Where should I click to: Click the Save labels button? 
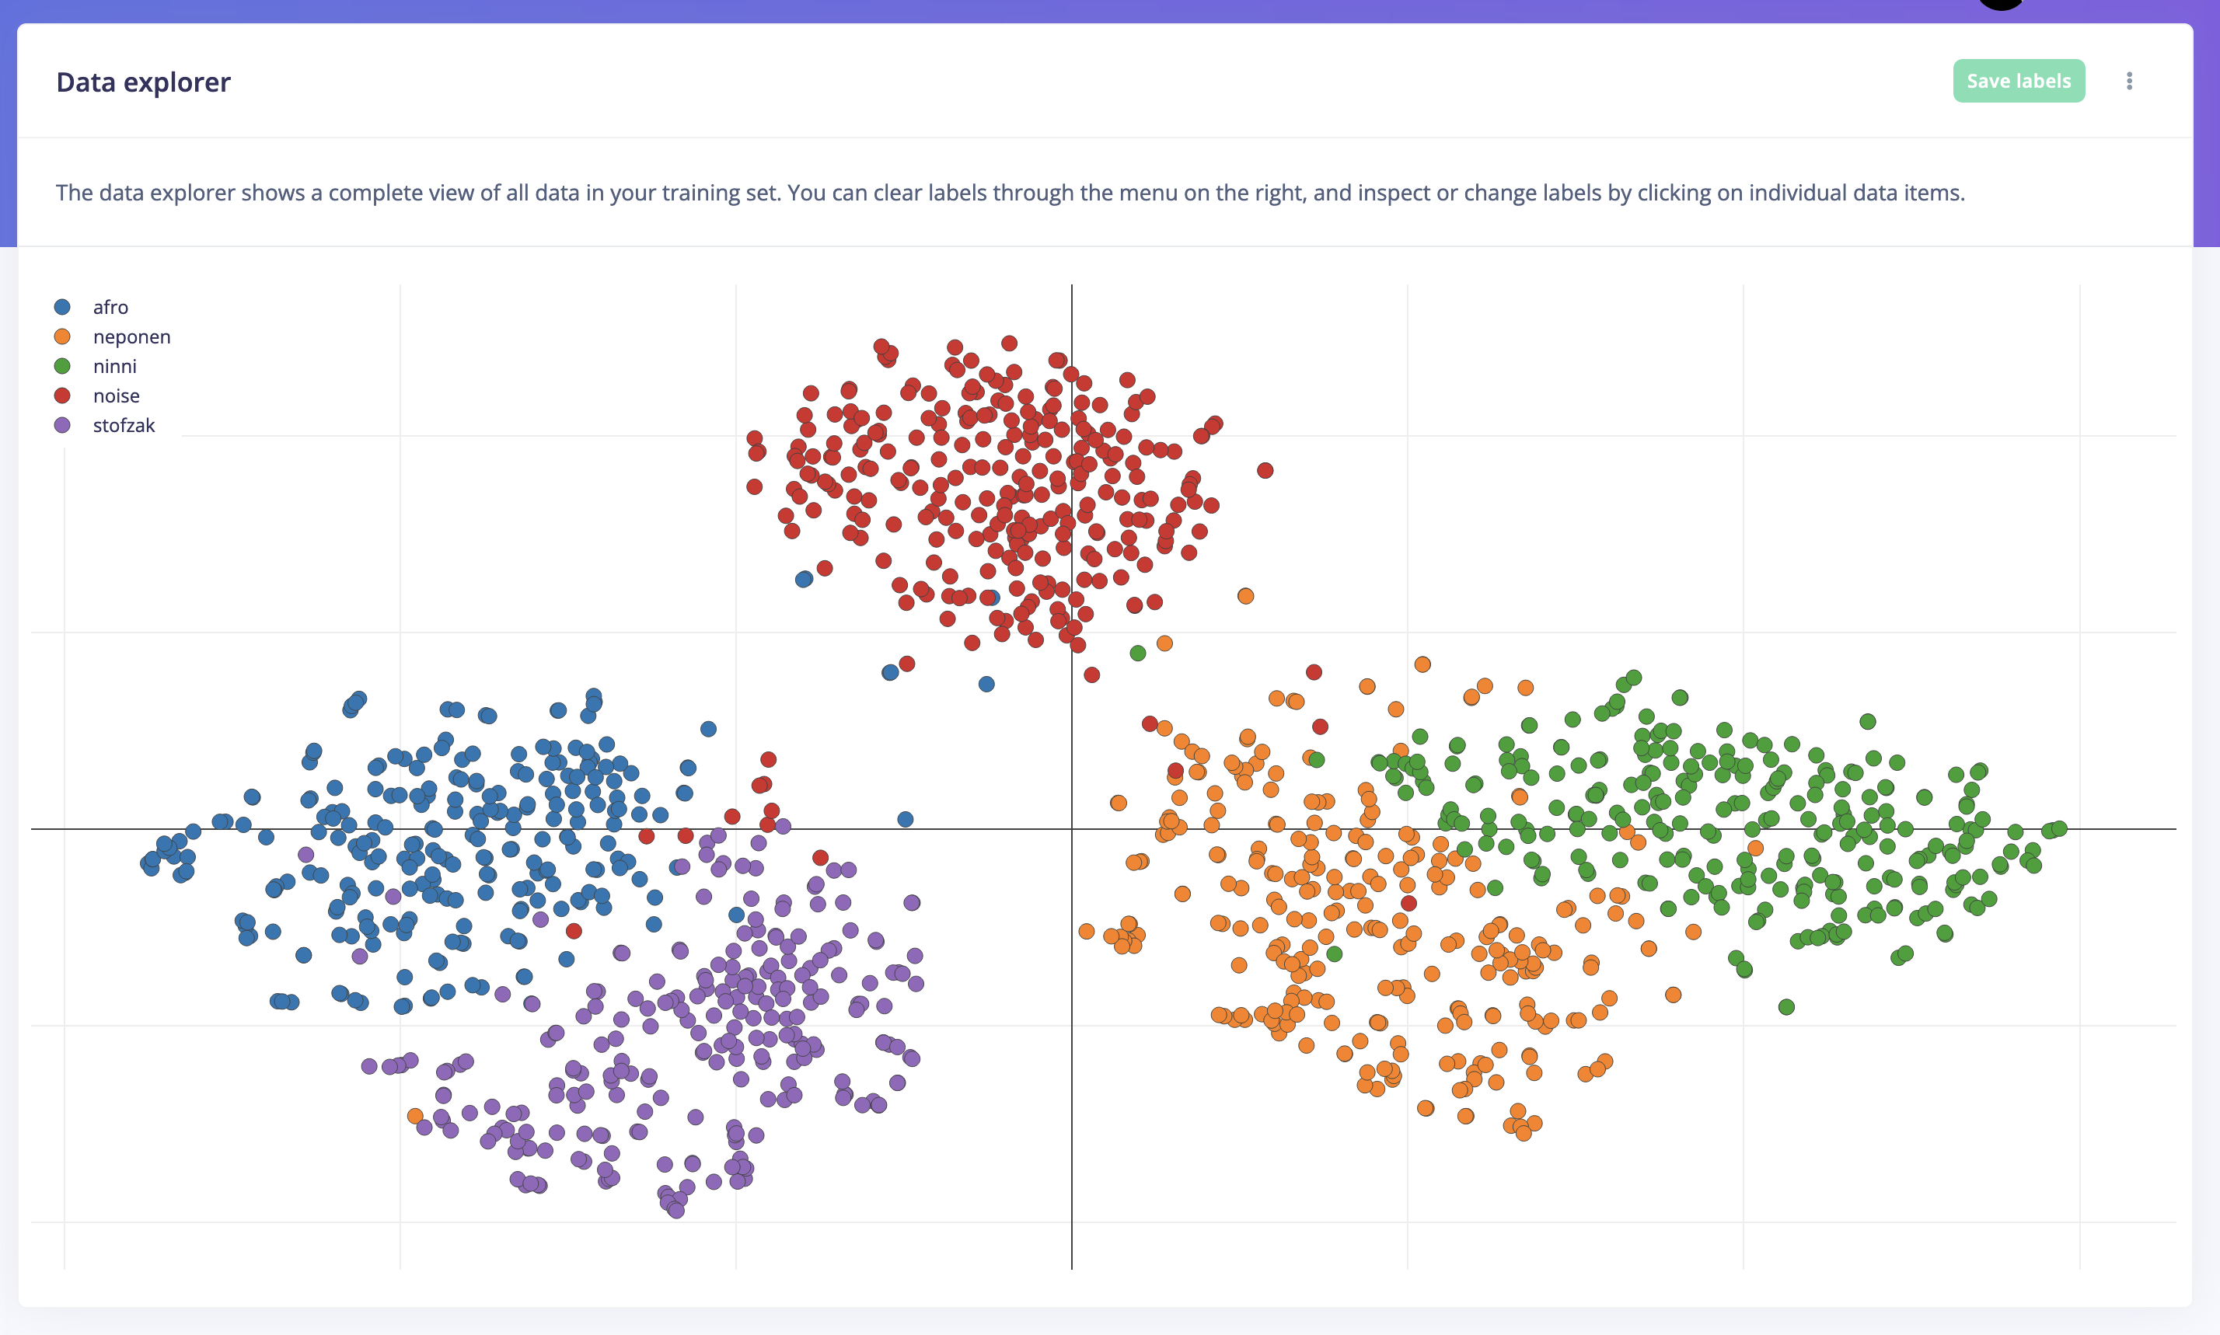click(x=2019, y=81)
